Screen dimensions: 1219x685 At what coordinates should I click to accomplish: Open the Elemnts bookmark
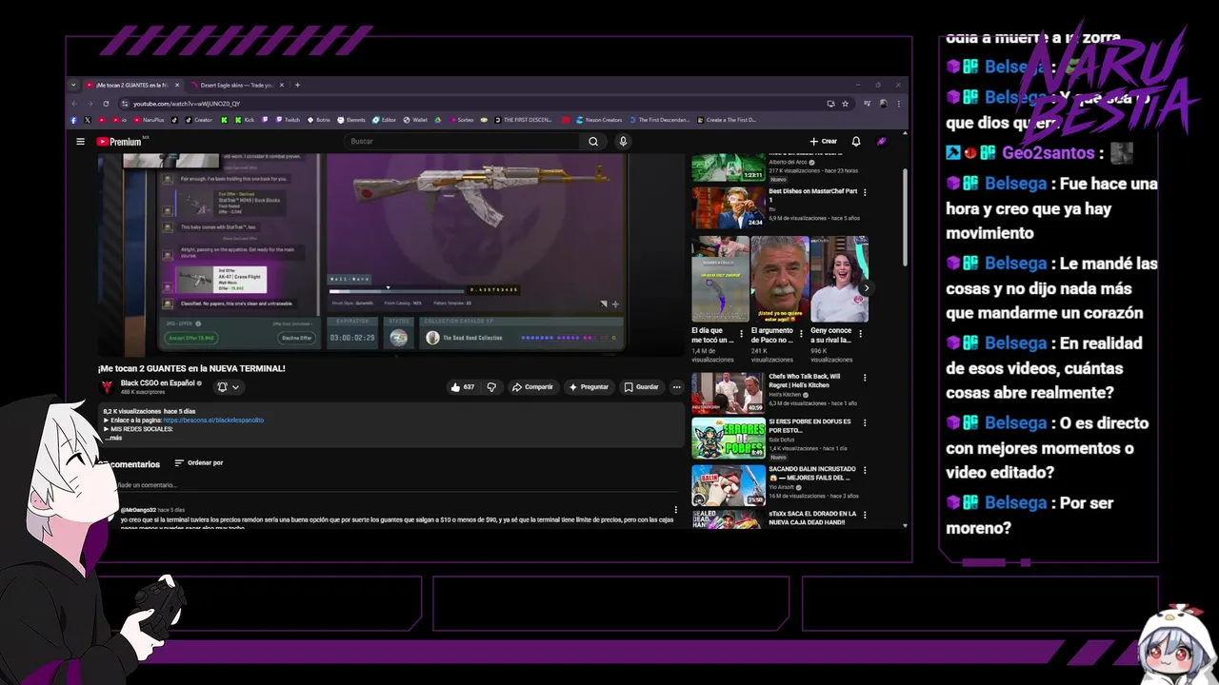click(x=350, y=120)
